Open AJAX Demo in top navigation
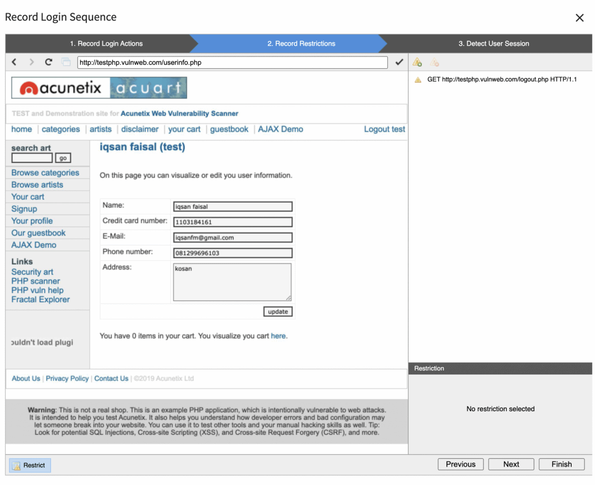 tap(281, 129)
